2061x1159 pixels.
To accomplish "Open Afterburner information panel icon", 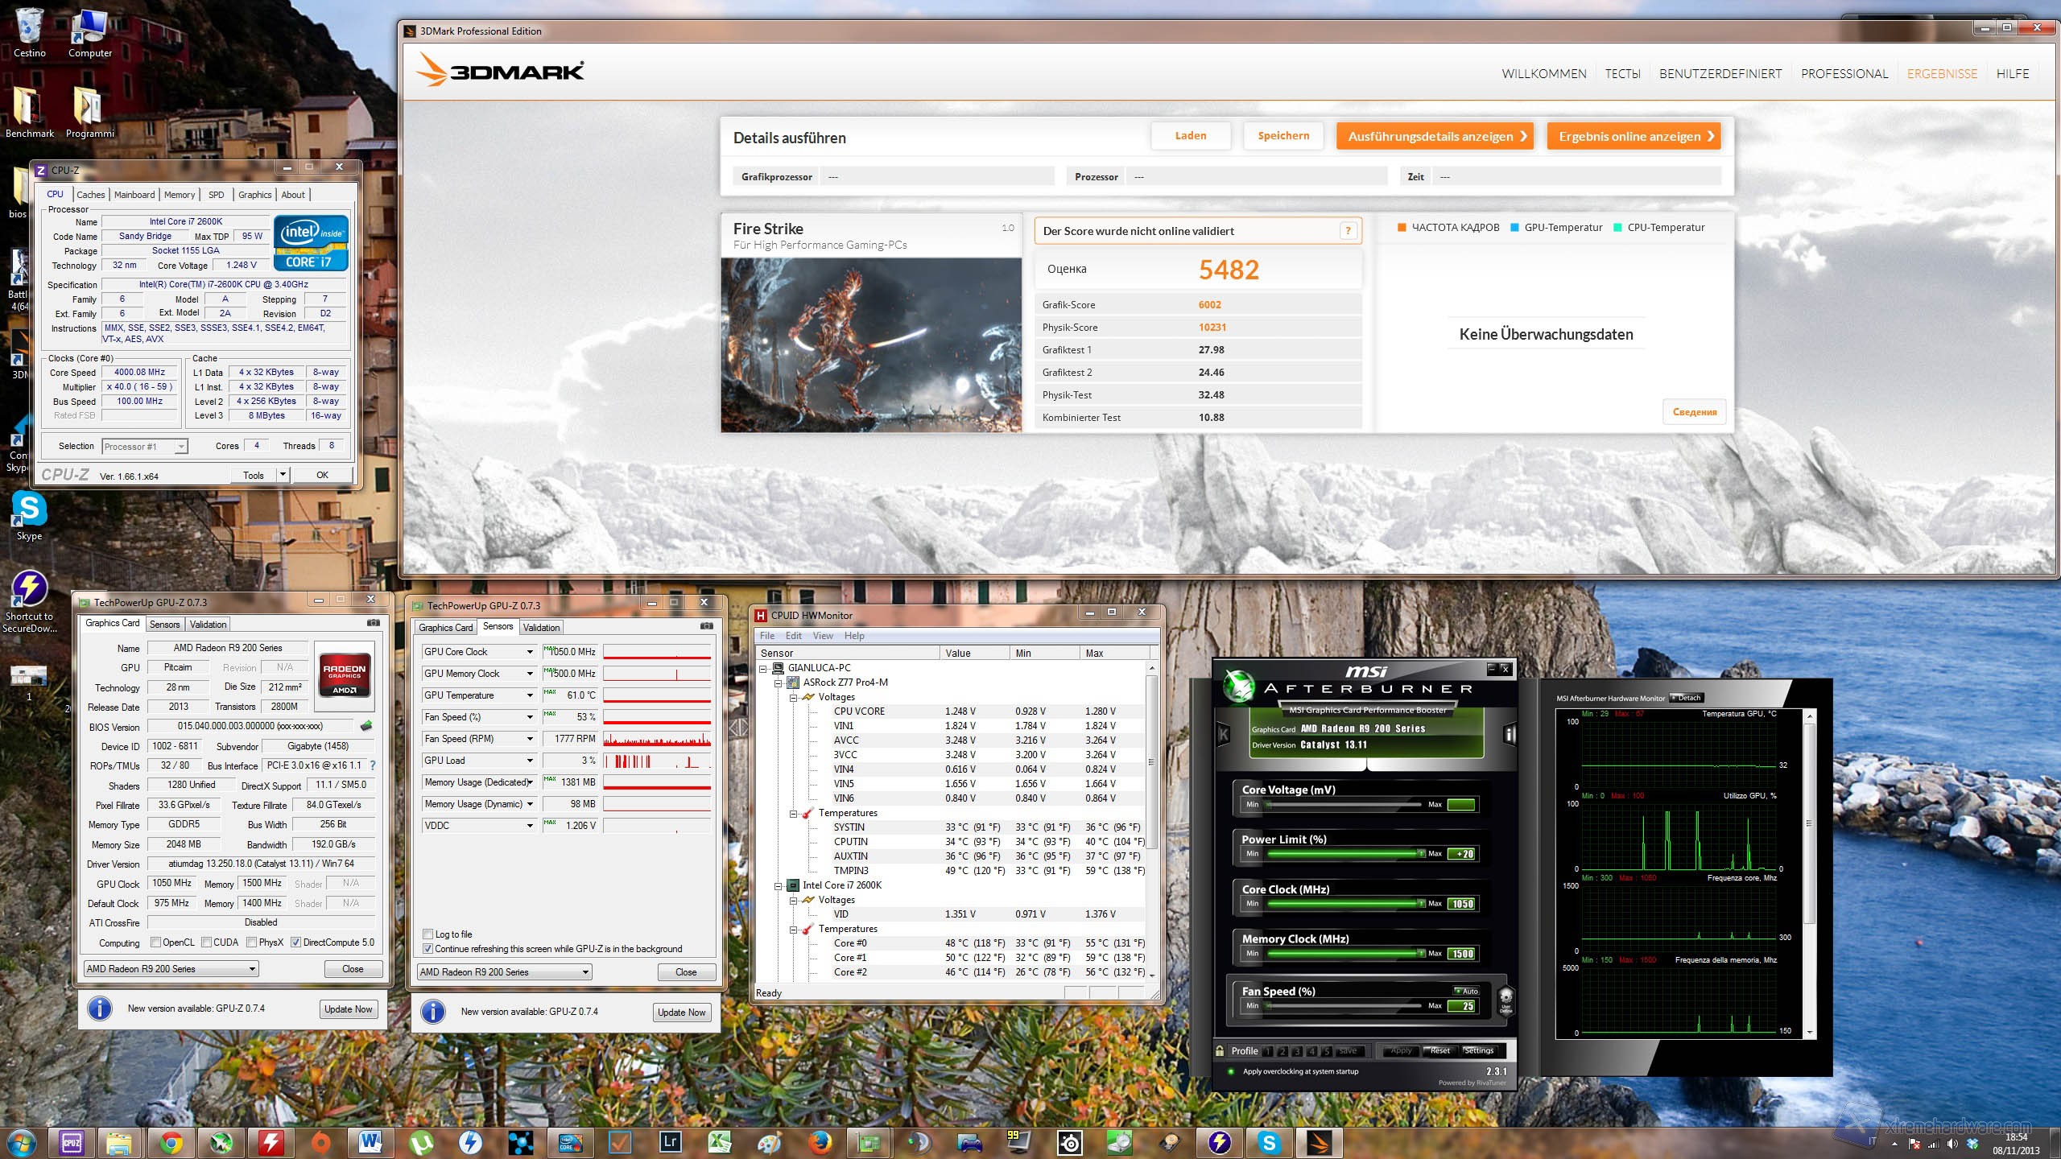I will coord(1510,734).
